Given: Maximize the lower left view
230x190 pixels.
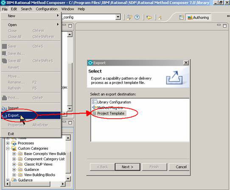Looking at the screenshot, I should 70,123.
